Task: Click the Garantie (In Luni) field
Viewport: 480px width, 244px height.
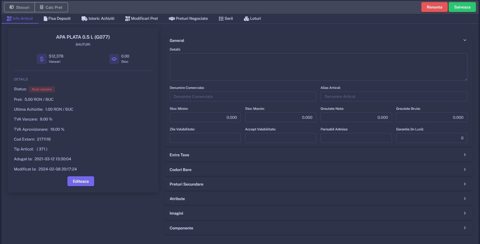Action: (x=432, y=138)
